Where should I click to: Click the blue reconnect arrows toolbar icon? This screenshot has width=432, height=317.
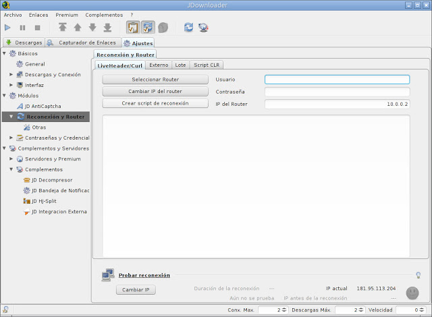[x=189, y=27]
